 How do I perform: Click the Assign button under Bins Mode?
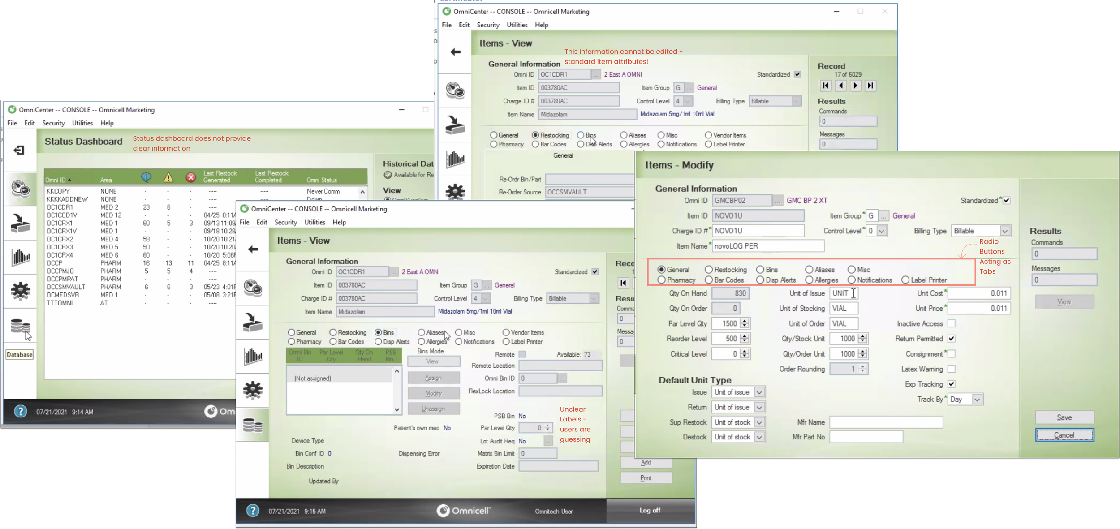(x=433, y=378)
